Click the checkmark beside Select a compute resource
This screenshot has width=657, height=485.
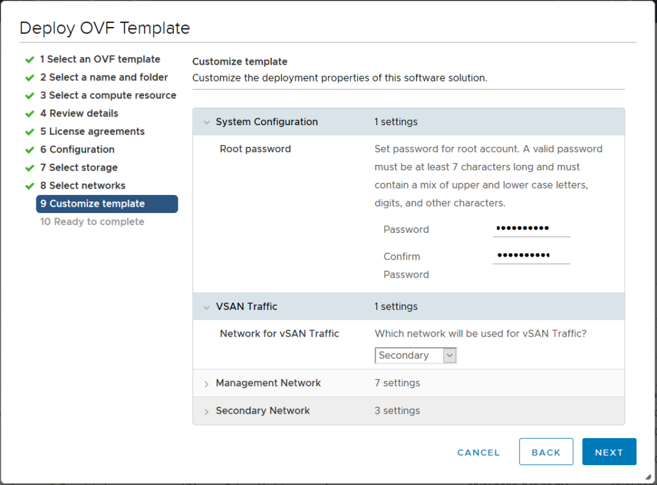30,95
